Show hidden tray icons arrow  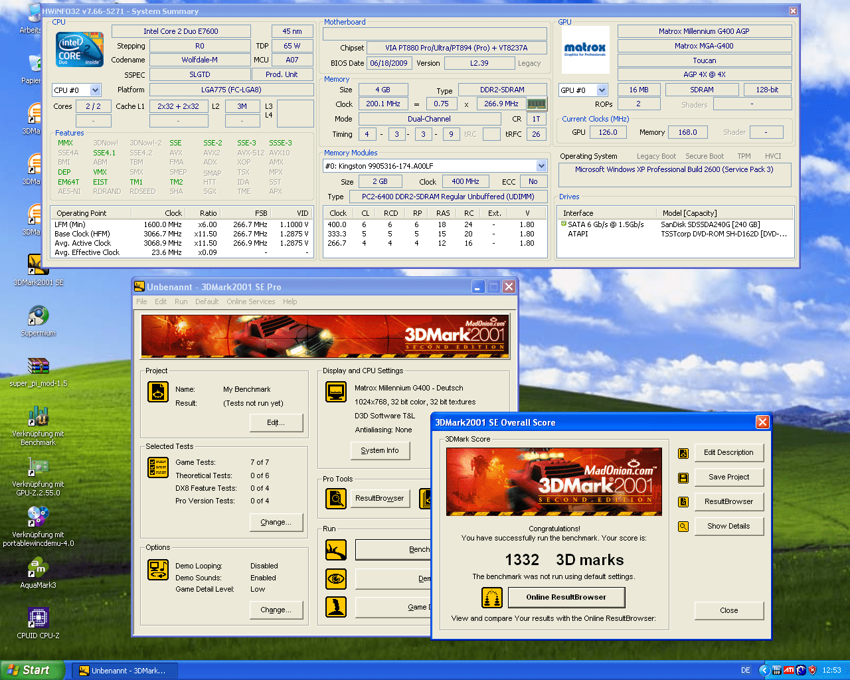(x=764, y=670)
